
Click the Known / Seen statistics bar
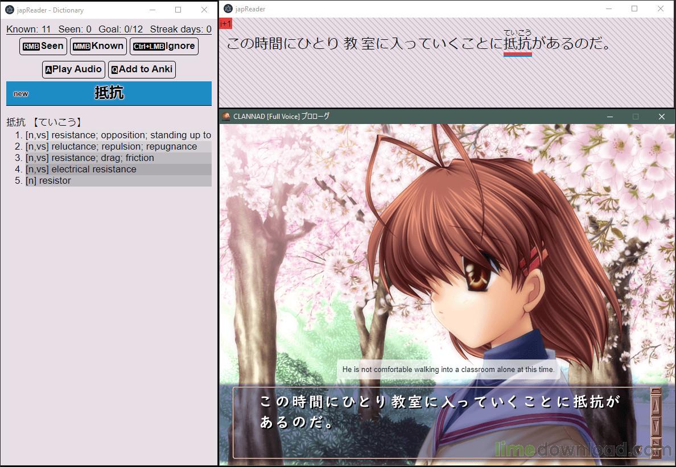coord(109,30)
